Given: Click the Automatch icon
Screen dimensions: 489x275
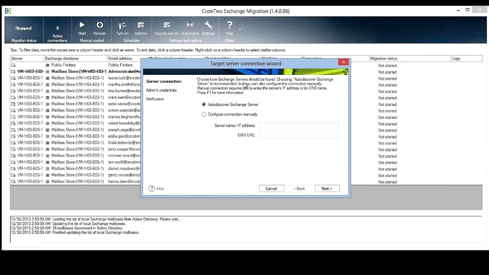Looking at the screenshot, I should (190, 25).
